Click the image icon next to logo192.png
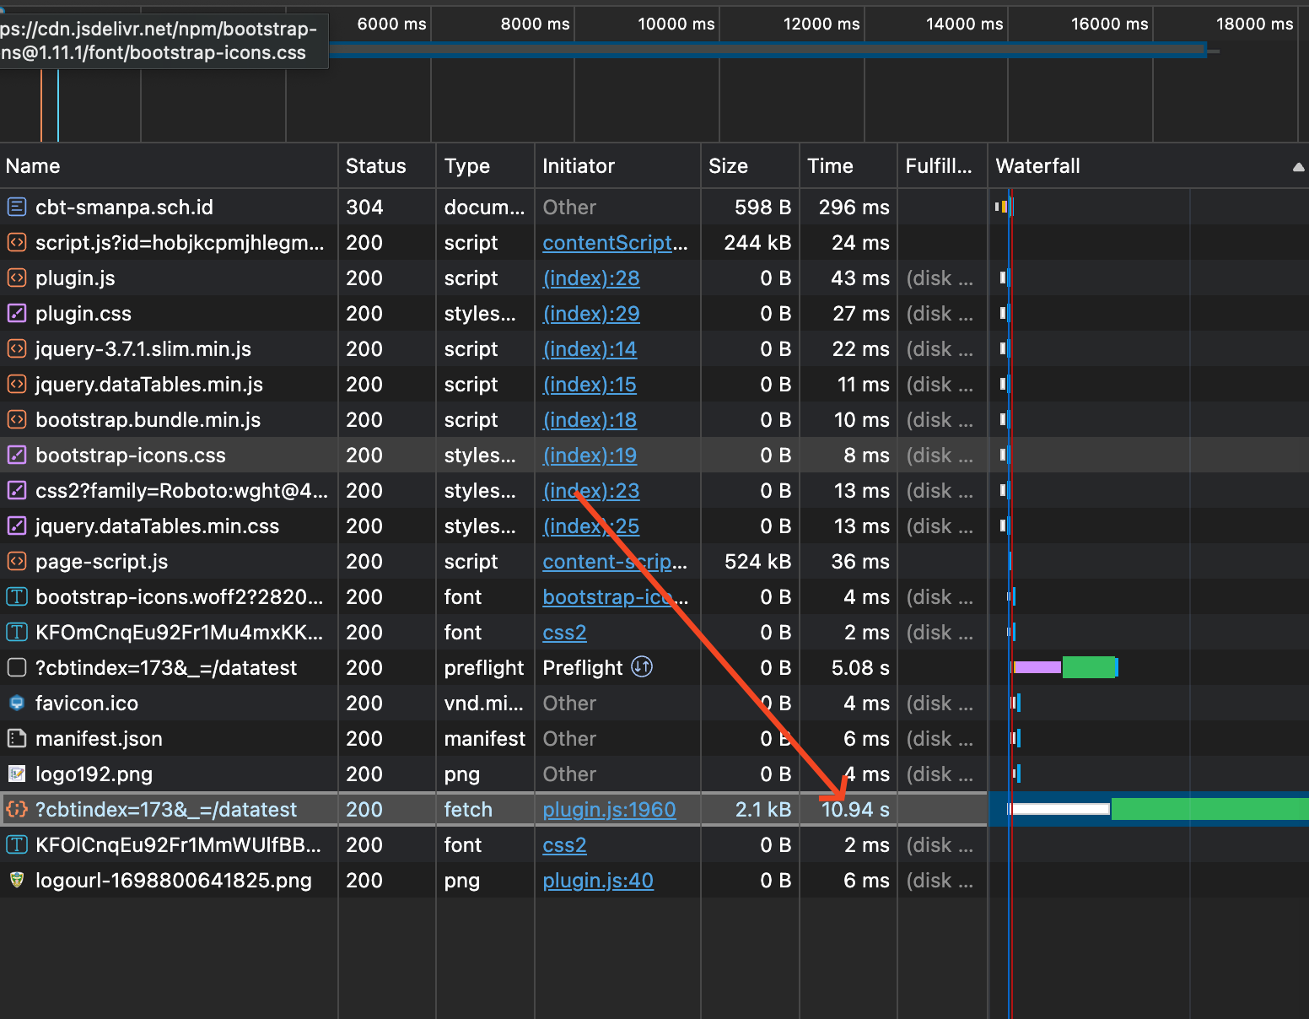The height and width of the screenshot is (1019, 1309). pos(17,774)
